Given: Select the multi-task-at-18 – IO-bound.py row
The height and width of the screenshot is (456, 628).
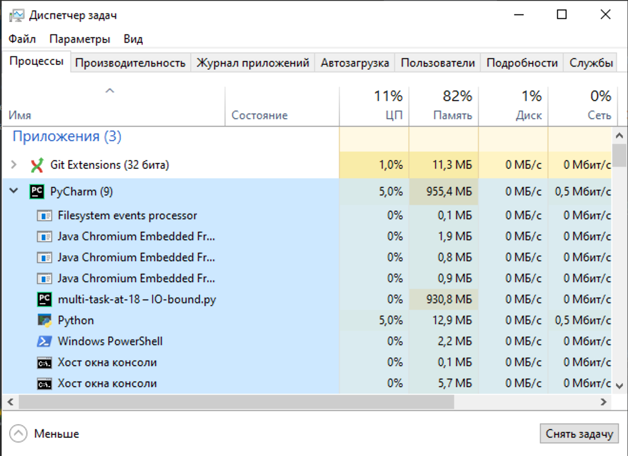Looking at the screenshot, I should point(307,299).
